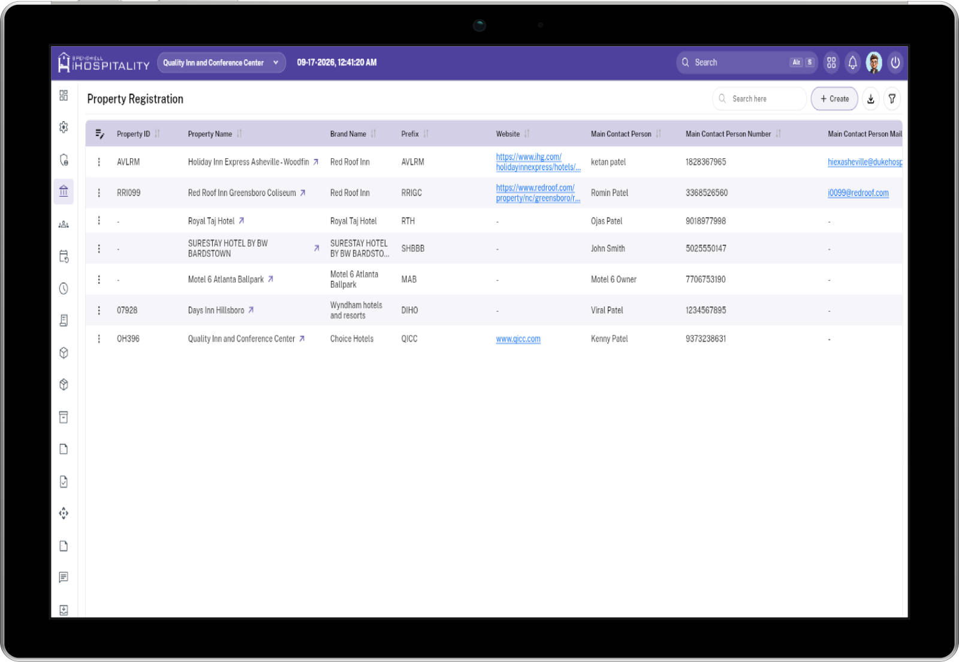
Task: Open the calendar refresh sidebar icon
Action: click(64, 256)
